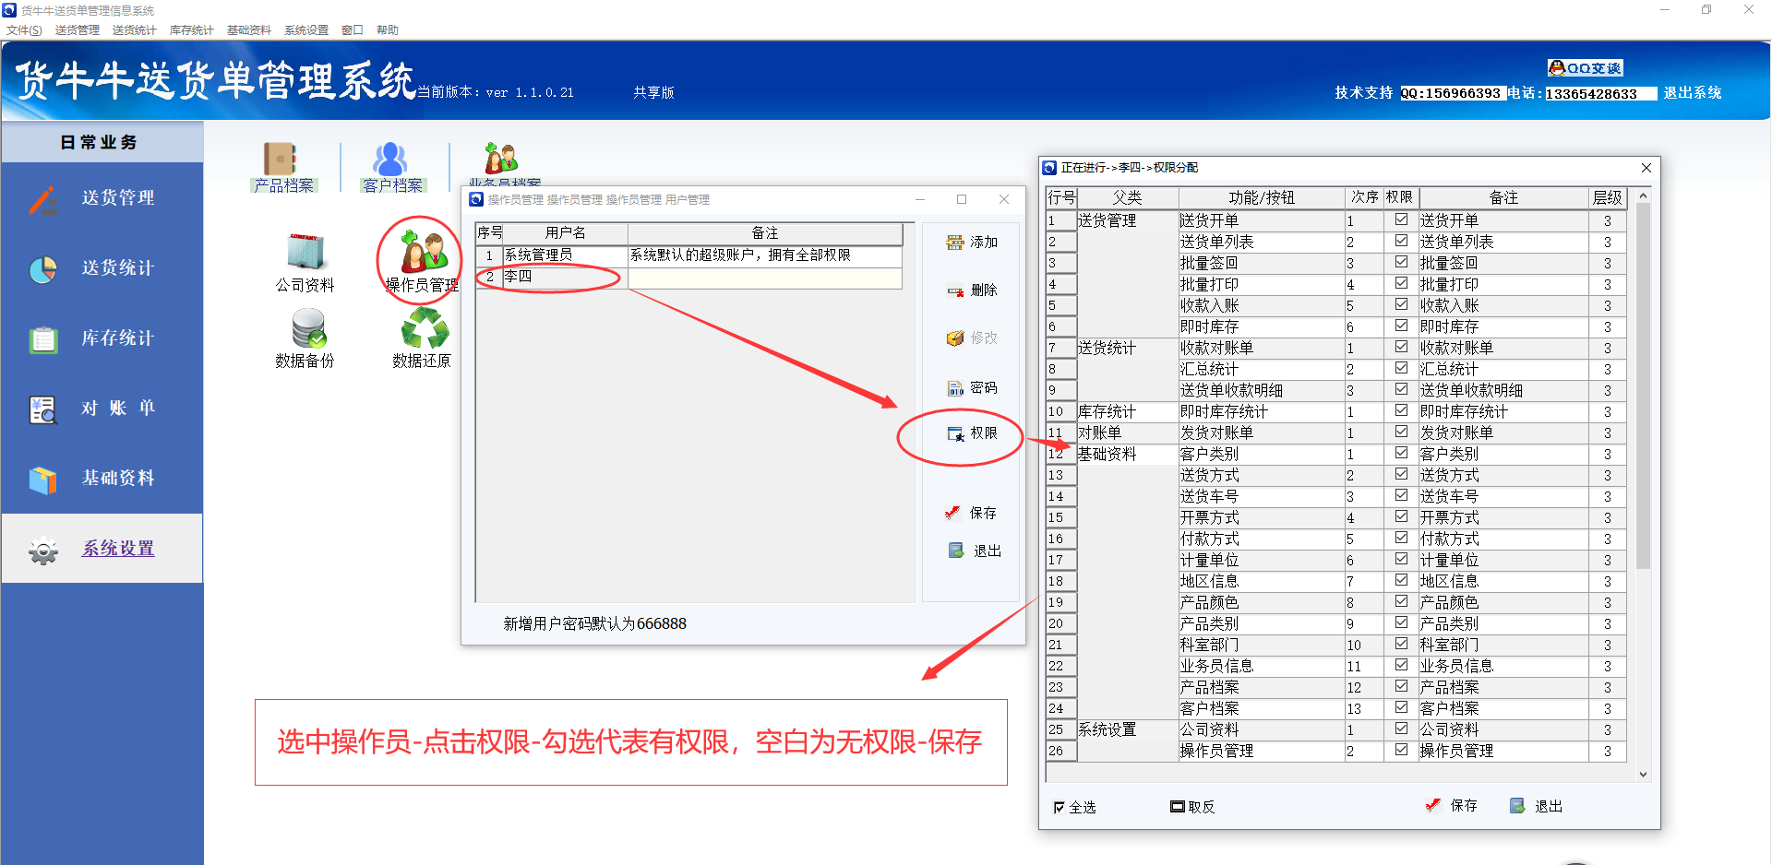Open the 客户档案 icon
This screenshot has width=1772, height=865.
392,167
